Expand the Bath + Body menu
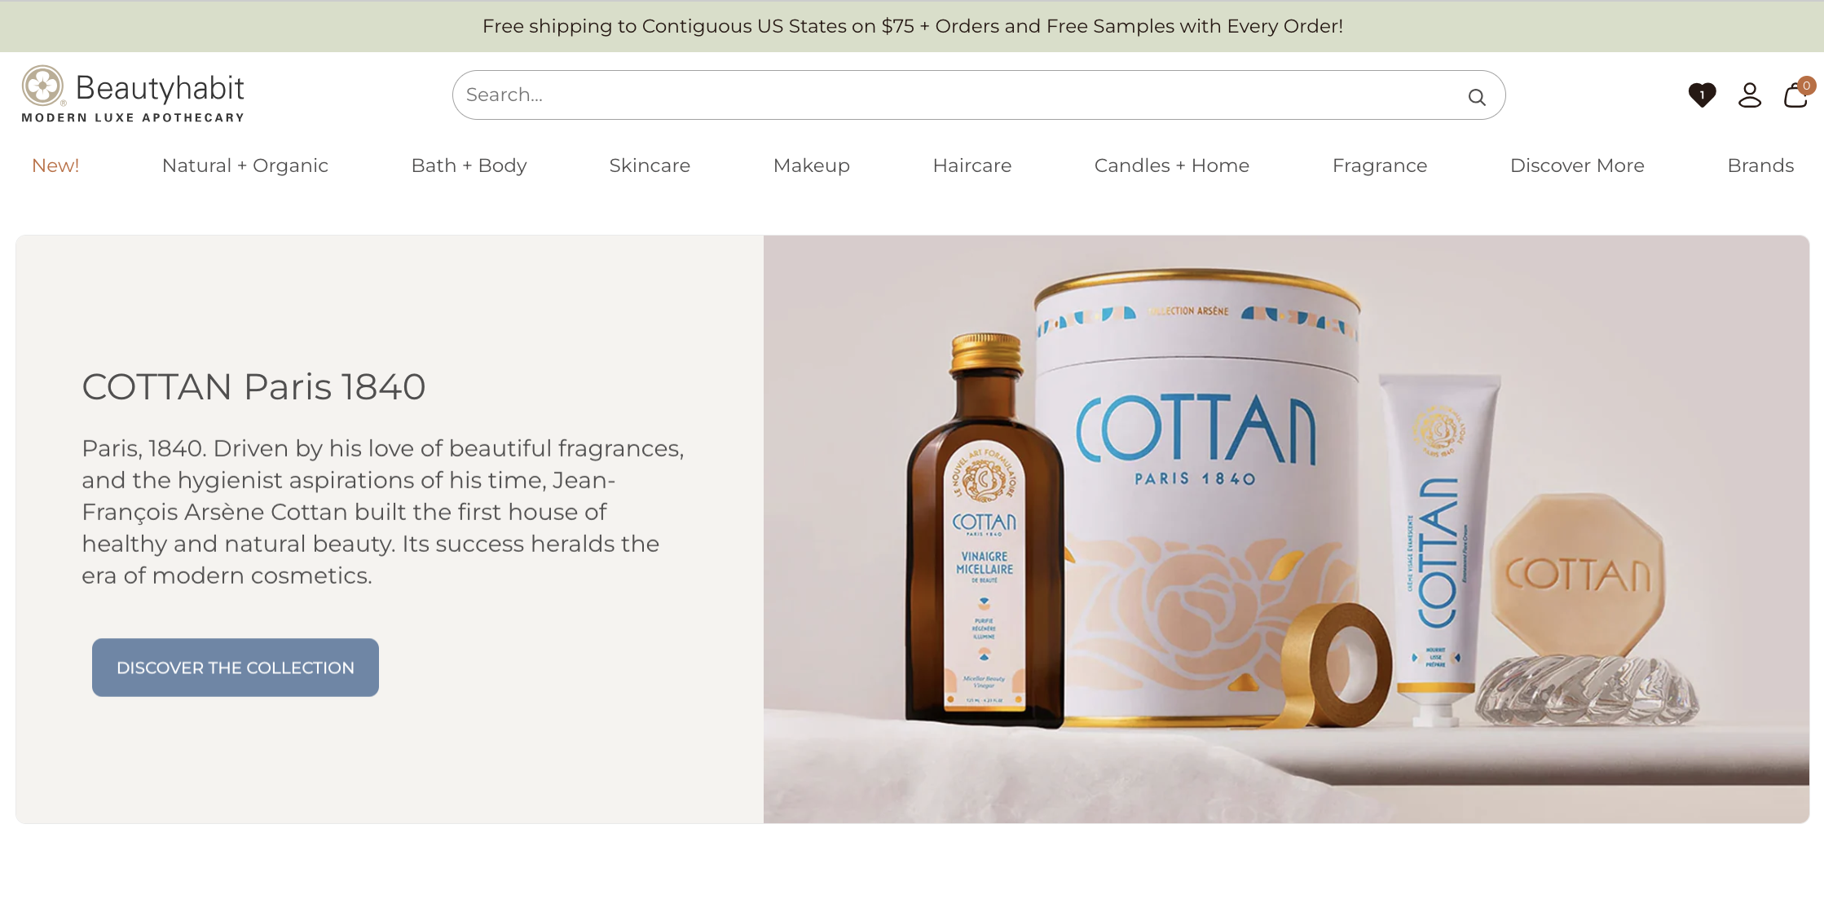Screen dimensions: 1824x908 (x=469, y=165)
